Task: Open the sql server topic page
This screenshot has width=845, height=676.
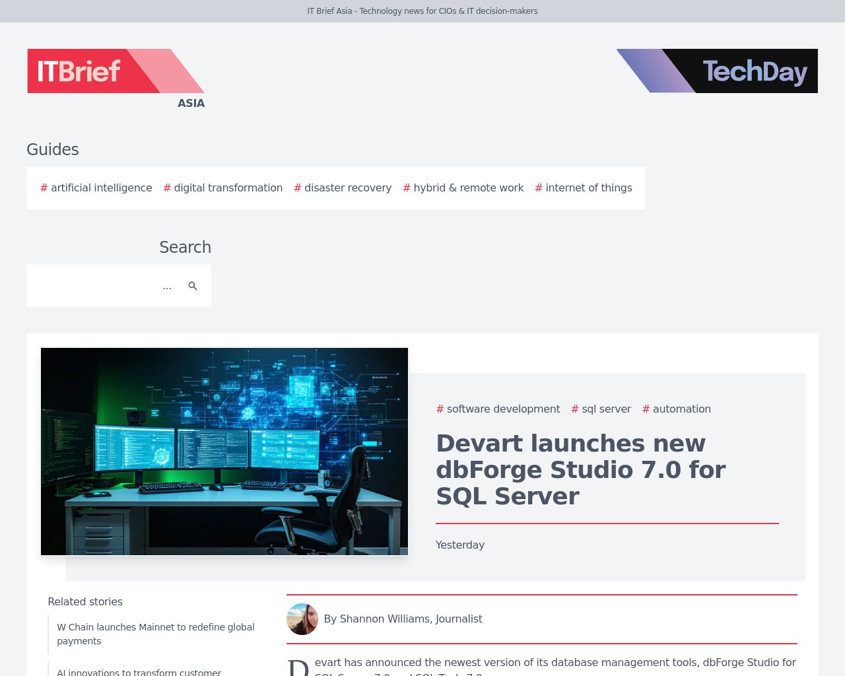Action: click(x=606, y=409)
